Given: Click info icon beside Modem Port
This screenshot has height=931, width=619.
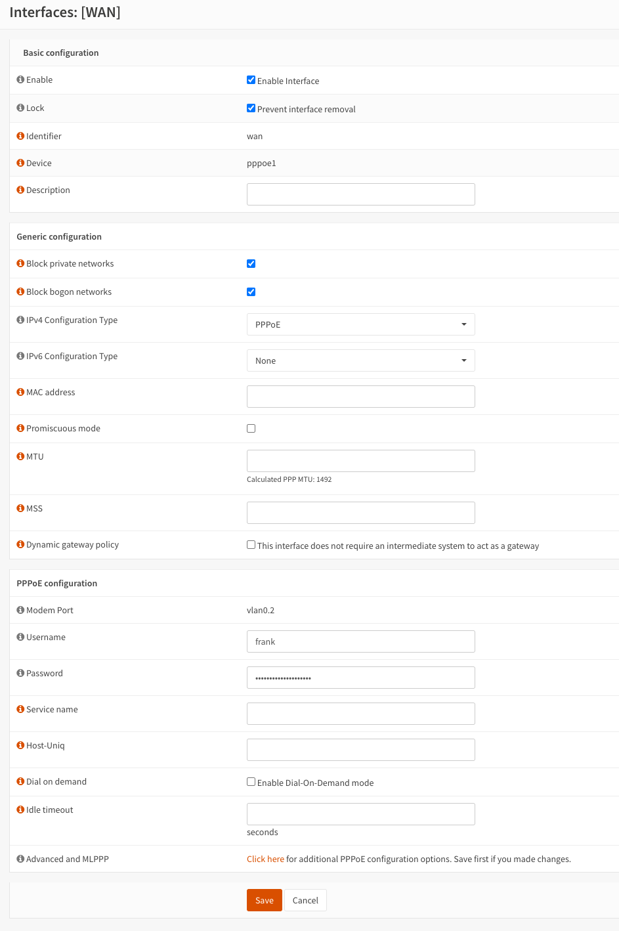Looking at the screenshot, I should click(20, 610).
